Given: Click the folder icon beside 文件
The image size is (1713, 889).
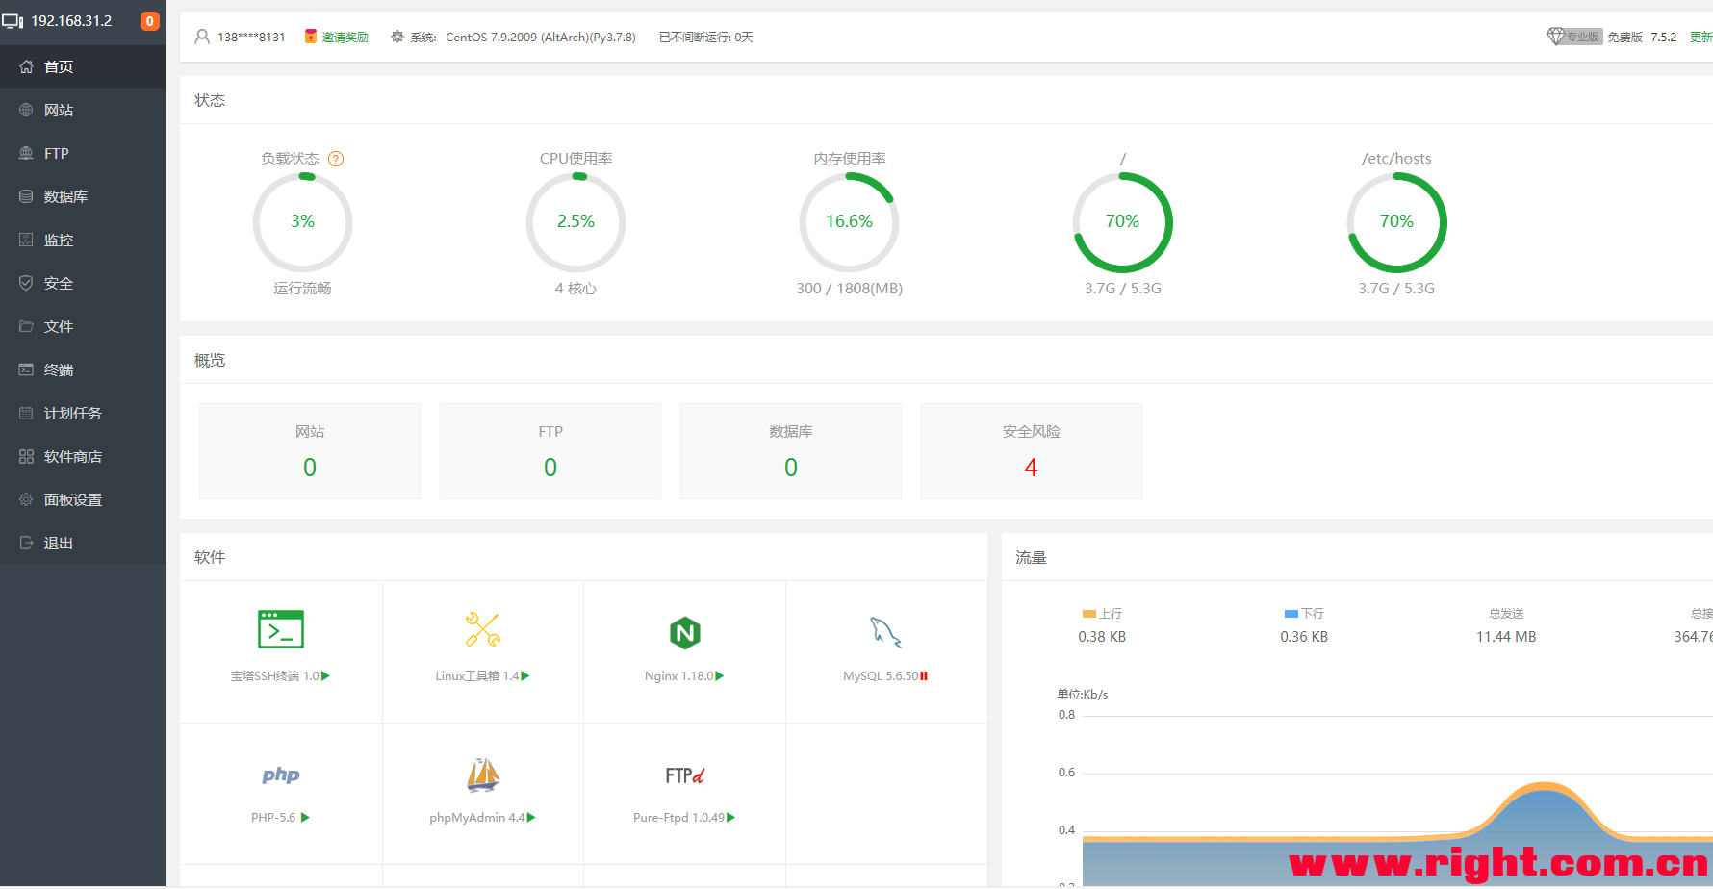Looking at the screenshot, I should click(26, 326).
